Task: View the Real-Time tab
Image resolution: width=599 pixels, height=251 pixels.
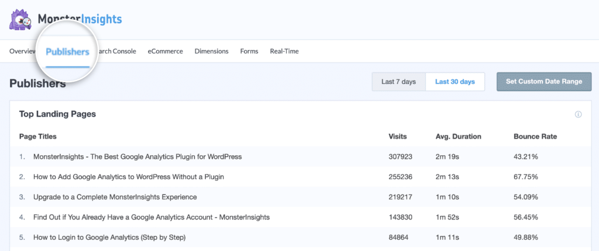Action: pos(284,51)
